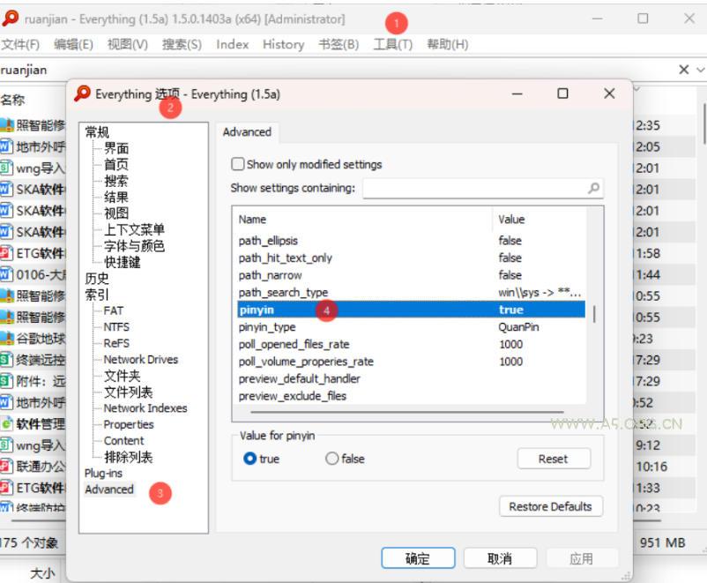
Task: Open the 搜索(S) menu
Action: [x=182, y=44]
